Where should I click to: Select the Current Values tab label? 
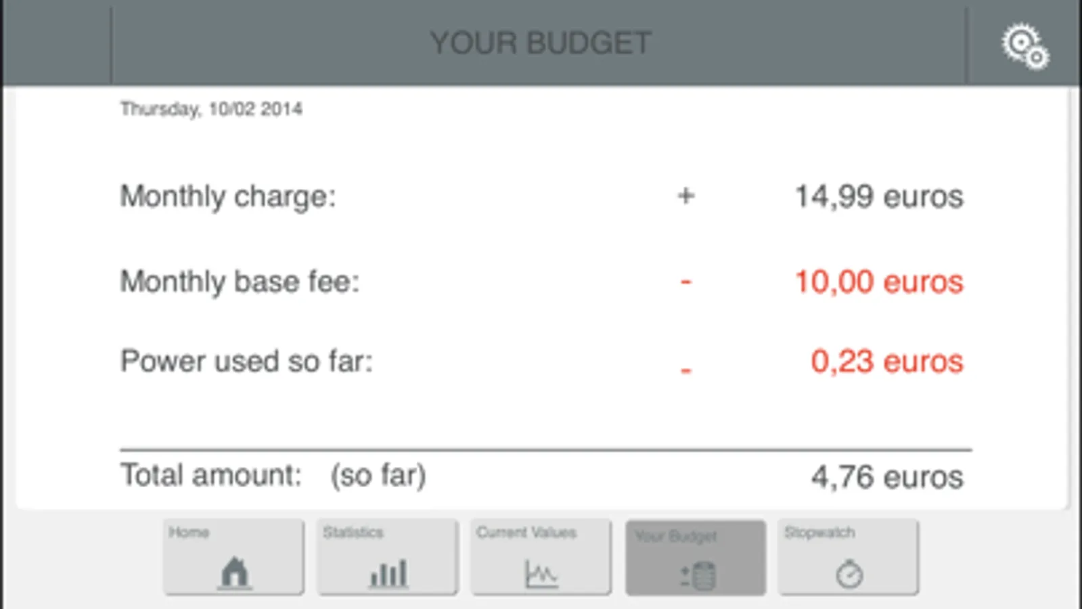point(526,533)
